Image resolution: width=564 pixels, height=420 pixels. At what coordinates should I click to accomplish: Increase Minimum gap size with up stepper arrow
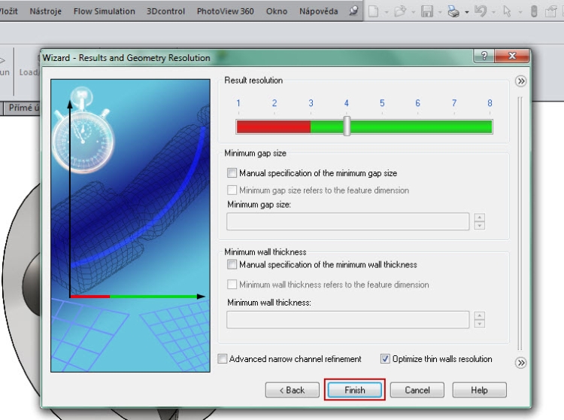480,218
